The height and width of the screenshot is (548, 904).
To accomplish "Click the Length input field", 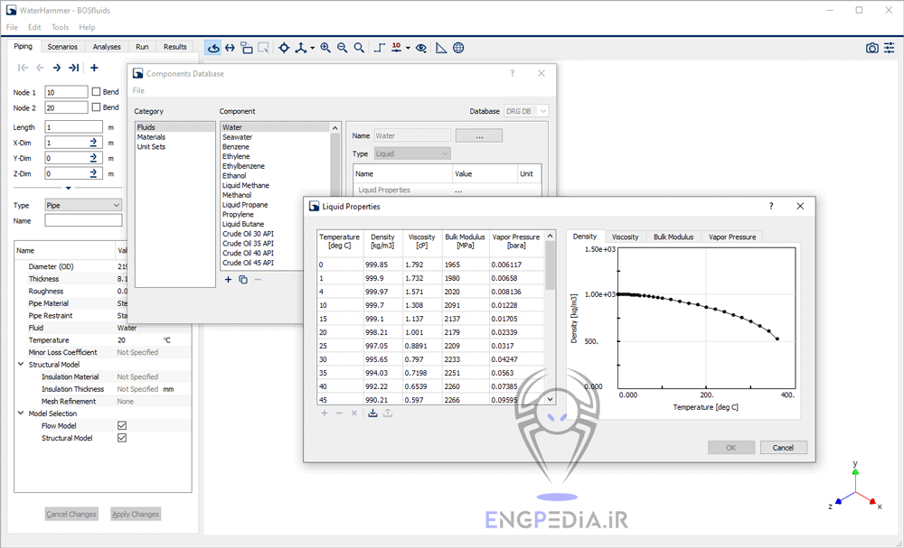I will coord(73,127).
